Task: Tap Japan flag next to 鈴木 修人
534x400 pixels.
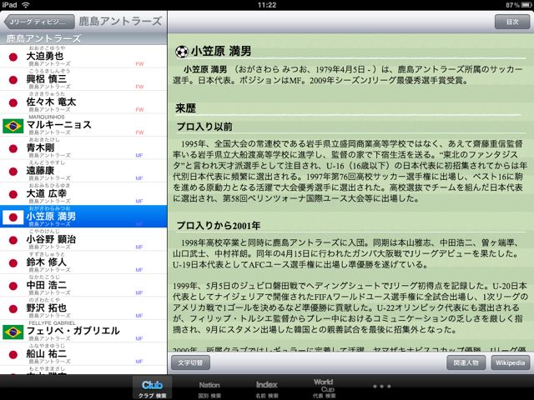Action: tap(13, 263)
